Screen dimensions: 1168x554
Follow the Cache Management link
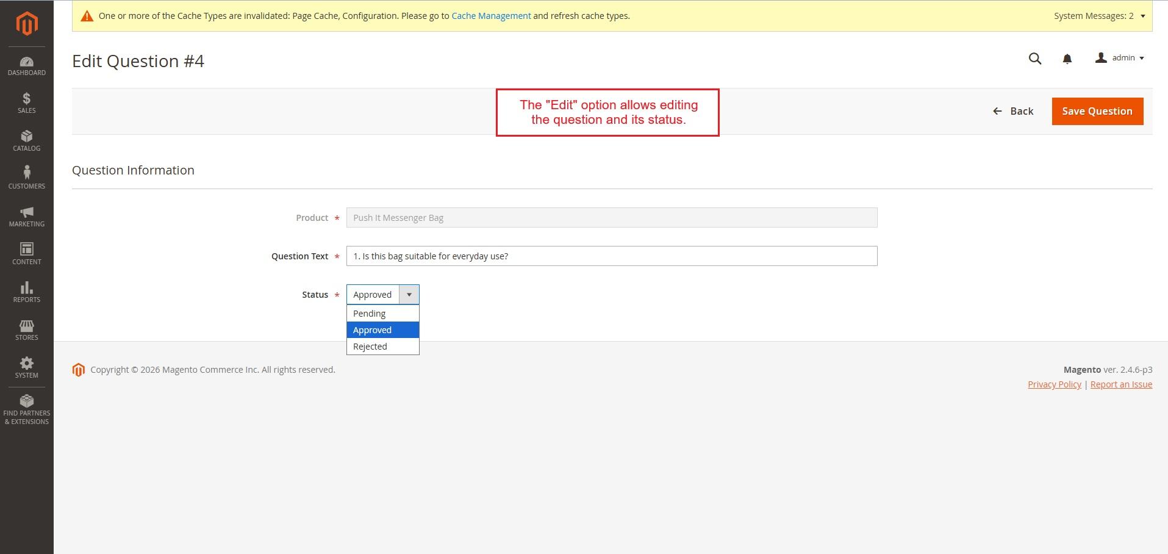click(x=491, y=16)
